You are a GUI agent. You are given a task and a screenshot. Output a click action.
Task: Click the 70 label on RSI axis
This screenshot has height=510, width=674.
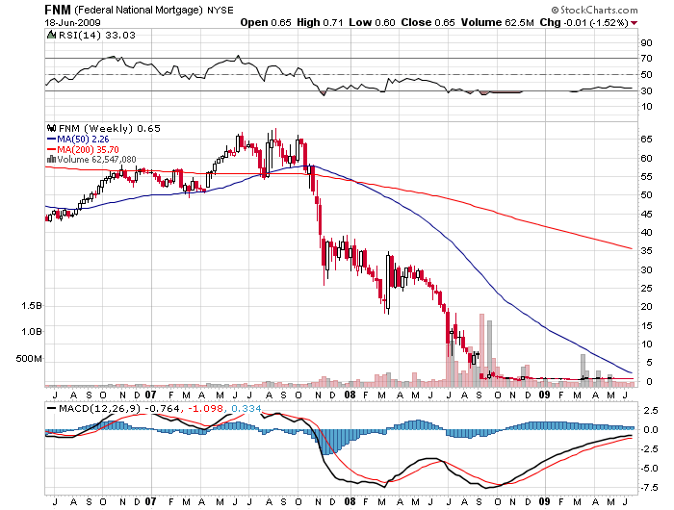pyautogui.click(x=646, y=59)
